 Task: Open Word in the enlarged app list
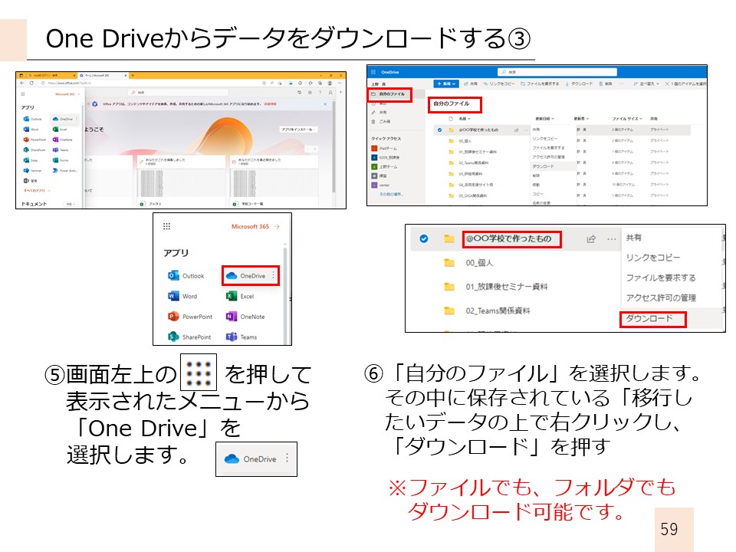tap(183, 296)
